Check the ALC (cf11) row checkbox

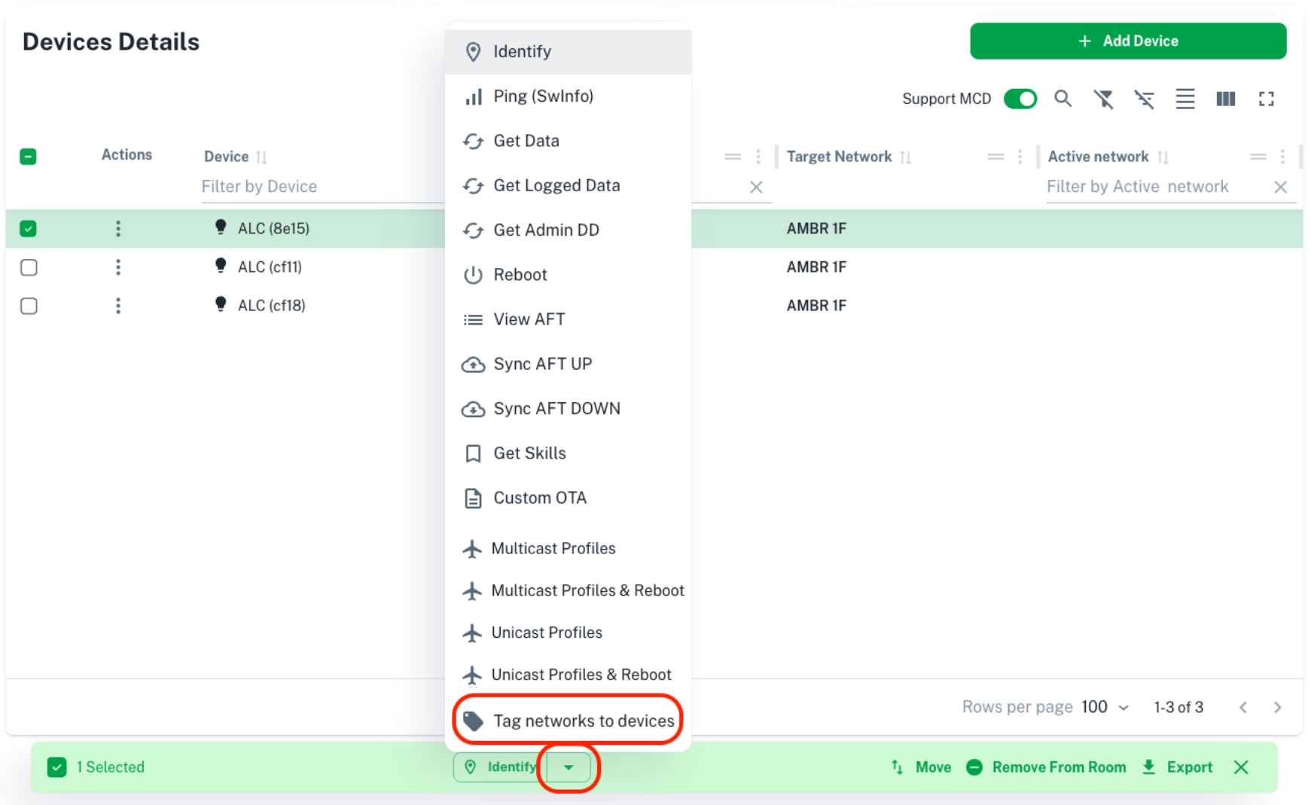[x=29, y=267]
